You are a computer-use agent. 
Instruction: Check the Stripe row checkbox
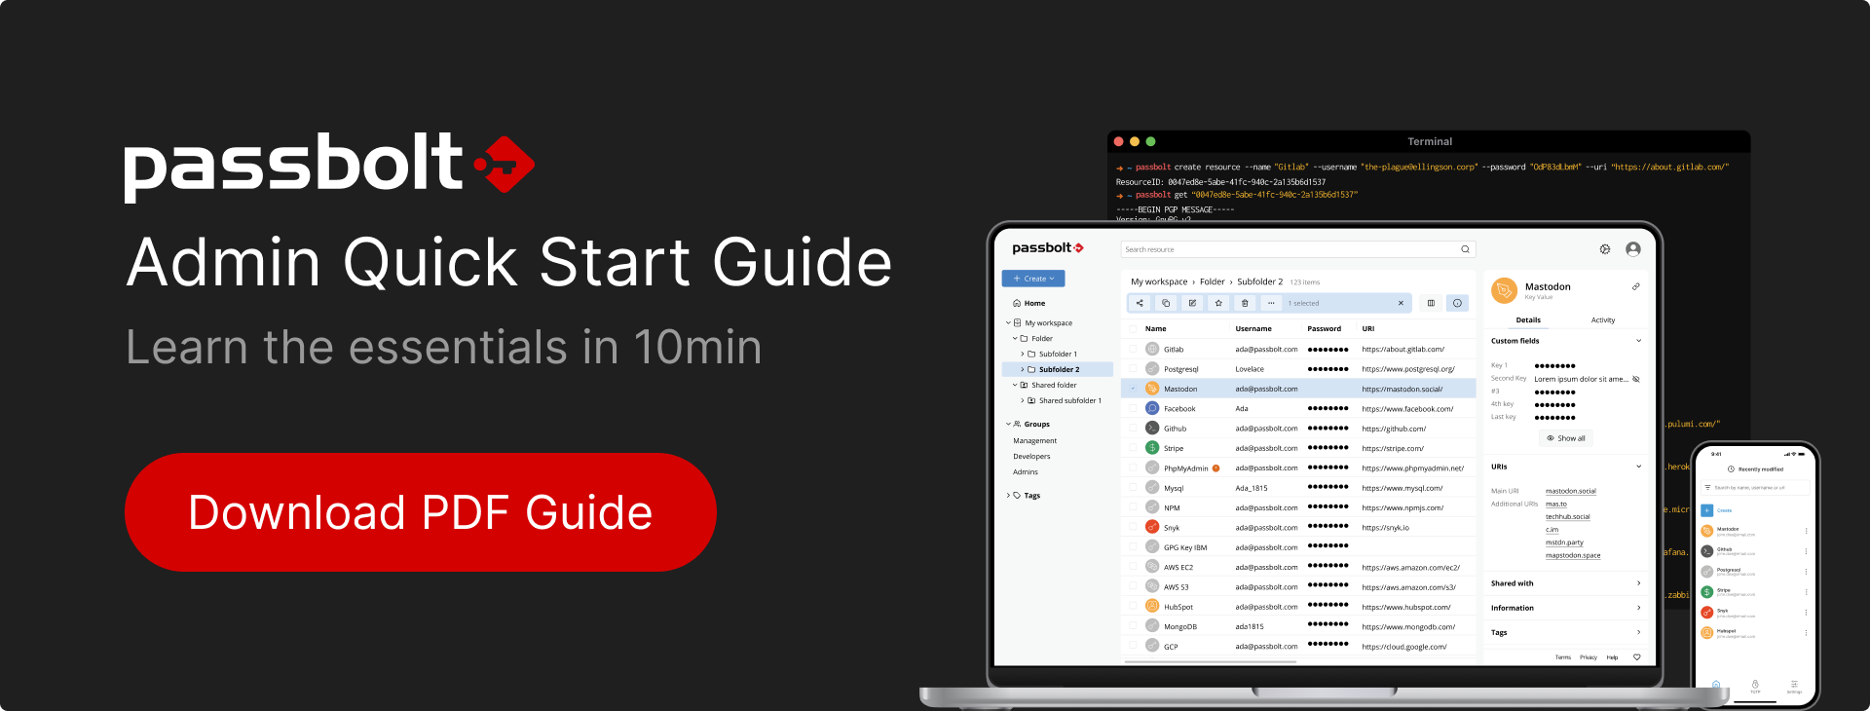tap(1133, 448)
